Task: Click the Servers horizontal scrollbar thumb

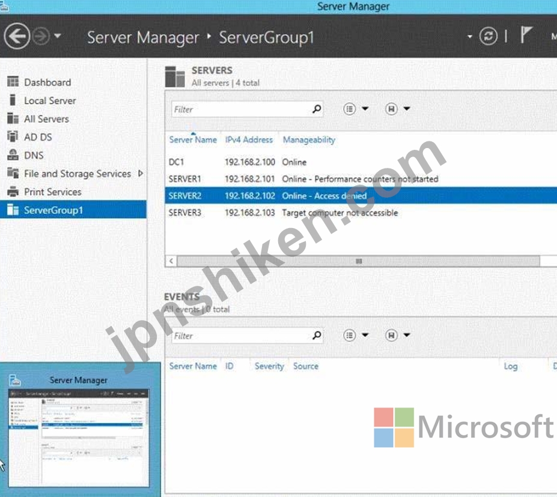Action: pyautogui.click(x=359, y=261)
